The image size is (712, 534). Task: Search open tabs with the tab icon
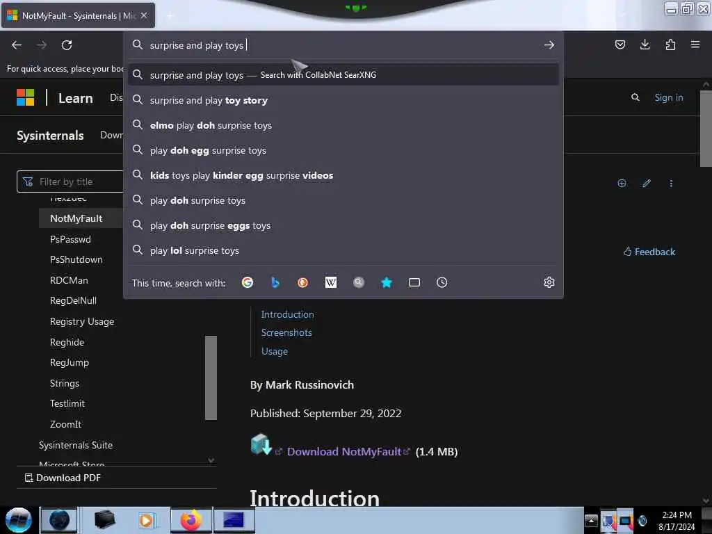click(x=414, y=282)
